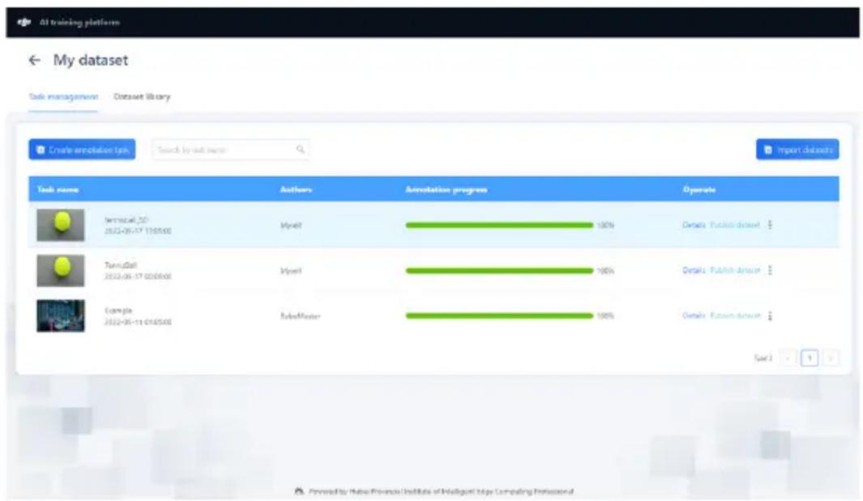Click the Import datasets button

point(797,150)
